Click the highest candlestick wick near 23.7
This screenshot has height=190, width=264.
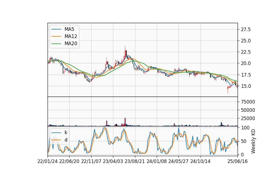125,48
